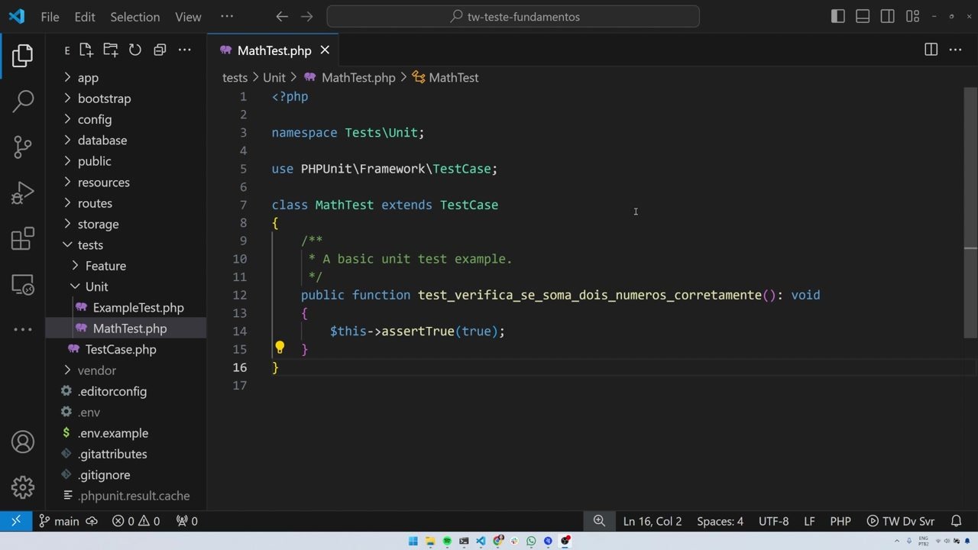Collapse all folders in Explorer
978x550 pixels.
click(160, 50)
